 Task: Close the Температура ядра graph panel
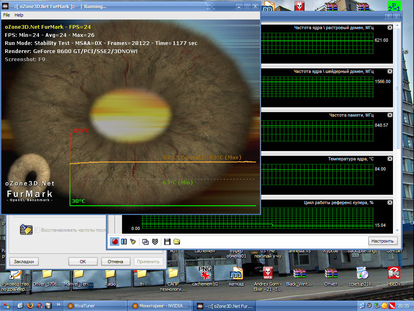(390, 159)
